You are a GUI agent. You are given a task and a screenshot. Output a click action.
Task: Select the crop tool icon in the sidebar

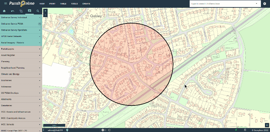pos(21,11)
